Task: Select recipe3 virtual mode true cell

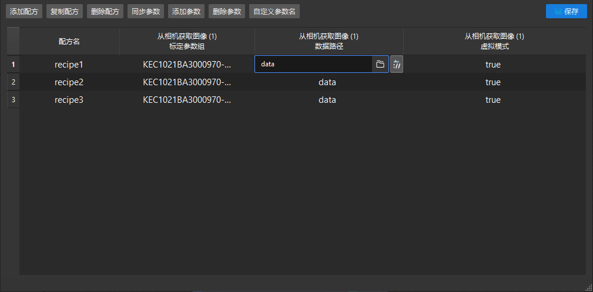Action: pyautogui.click(x=494, y=100)
